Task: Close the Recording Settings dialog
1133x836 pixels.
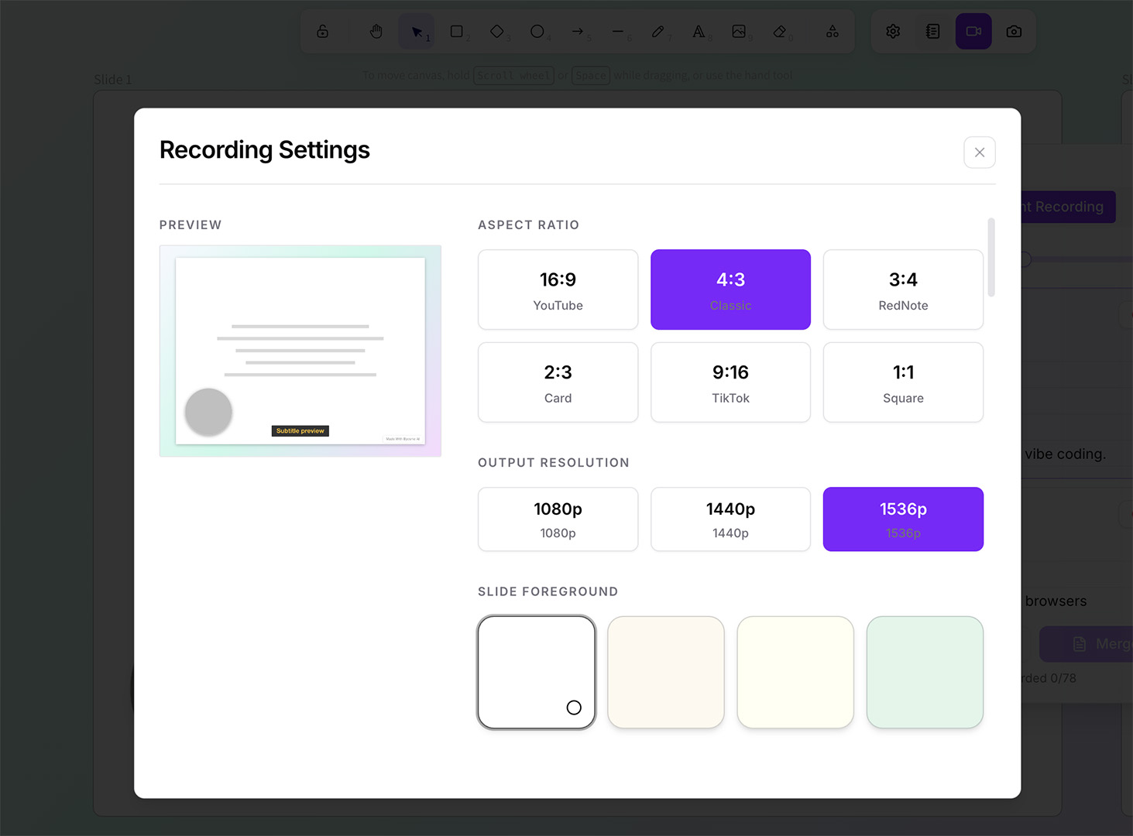Action: coord(980,152)
